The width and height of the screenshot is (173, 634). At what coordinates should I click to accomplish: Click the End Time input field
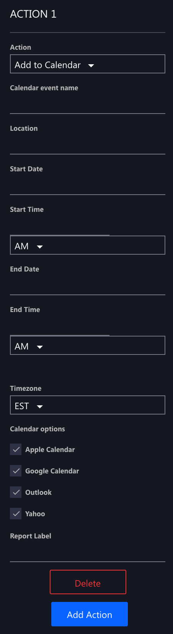coord(60,326)
